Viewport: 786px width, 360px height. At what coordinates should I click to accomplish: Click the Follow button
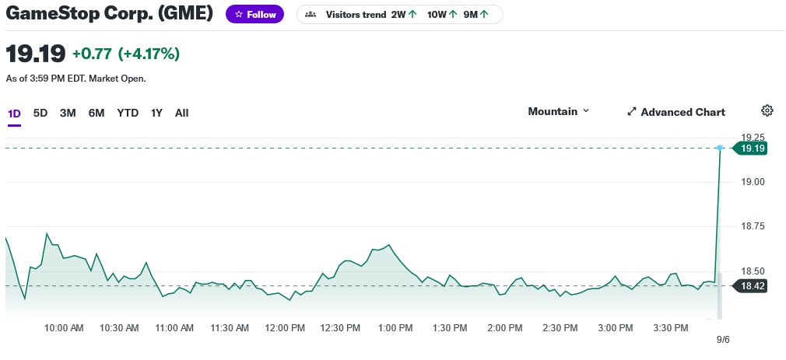(x=254, y=15)
